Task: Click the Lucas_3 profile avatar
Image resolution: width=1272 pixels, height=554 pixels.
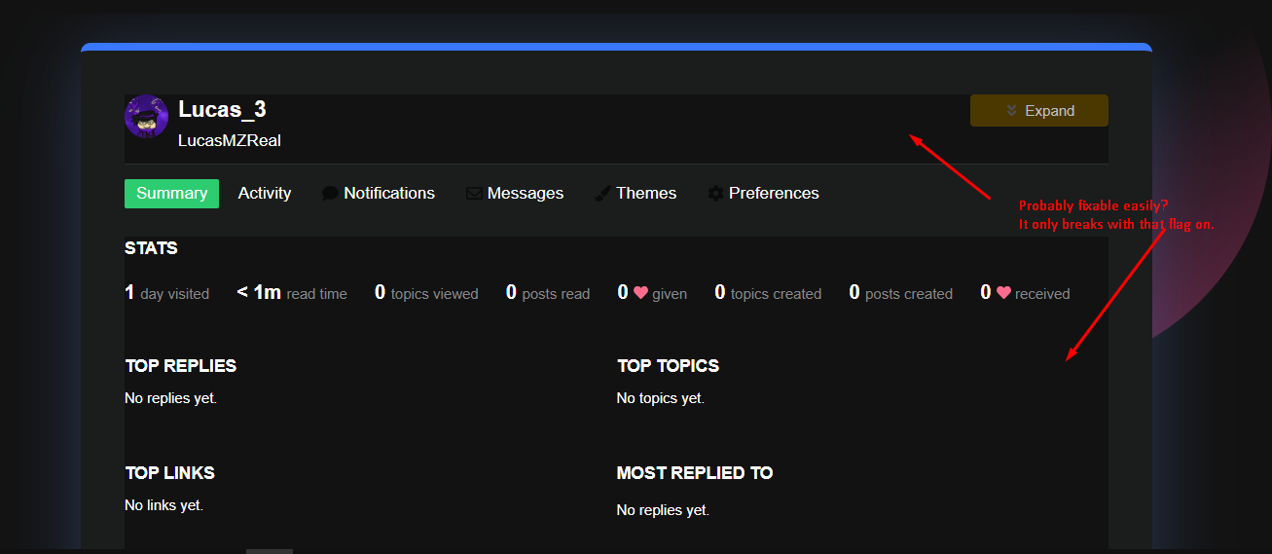Action: point(147,117)
